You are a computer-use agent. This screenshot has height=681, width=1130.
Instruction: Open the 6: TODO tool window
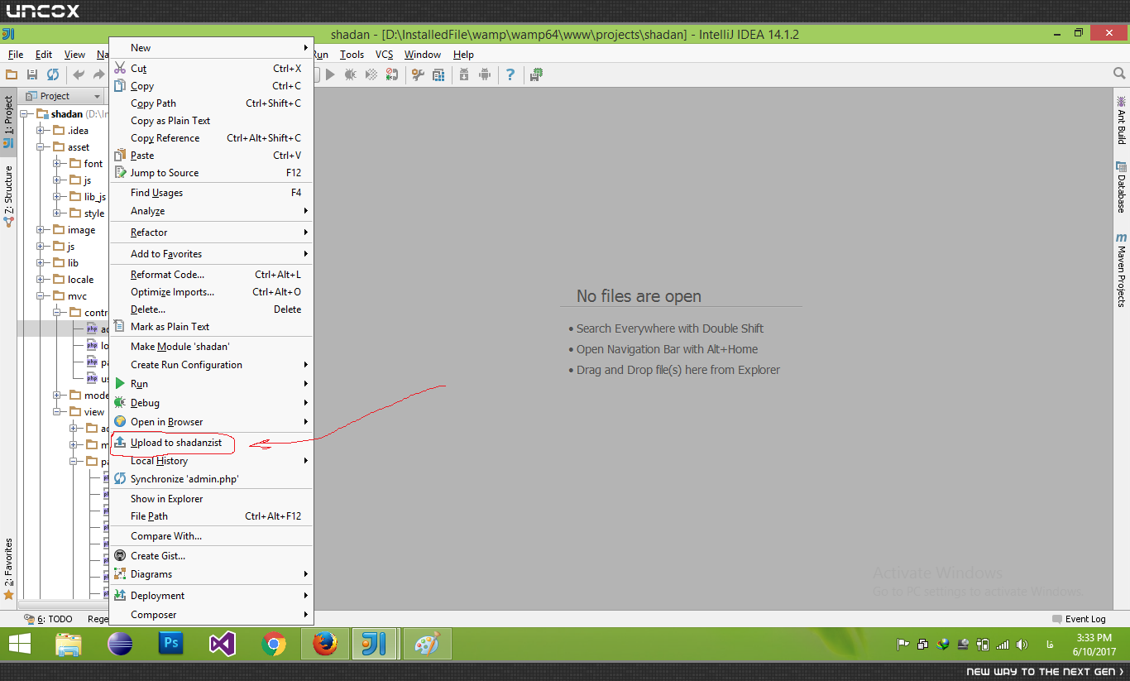[x=48, y=619]
